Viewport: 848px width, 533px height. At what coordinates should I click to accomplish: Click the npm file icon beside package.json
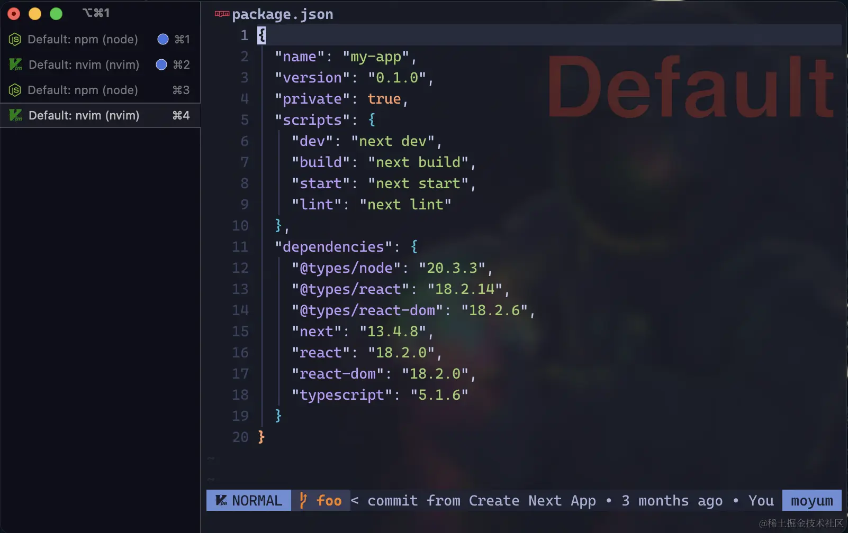pos(222,14)
